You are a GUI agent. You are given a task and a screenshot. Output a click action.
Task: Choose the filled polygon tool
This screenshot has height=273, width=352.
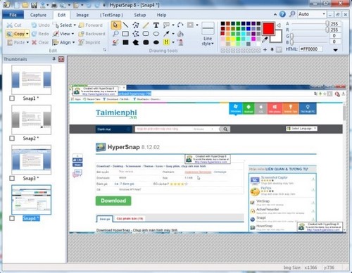136,42
